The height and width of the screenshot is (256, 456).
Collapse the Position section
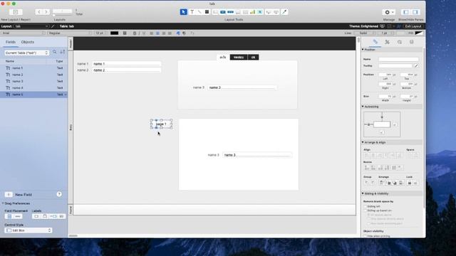(363, 50)
